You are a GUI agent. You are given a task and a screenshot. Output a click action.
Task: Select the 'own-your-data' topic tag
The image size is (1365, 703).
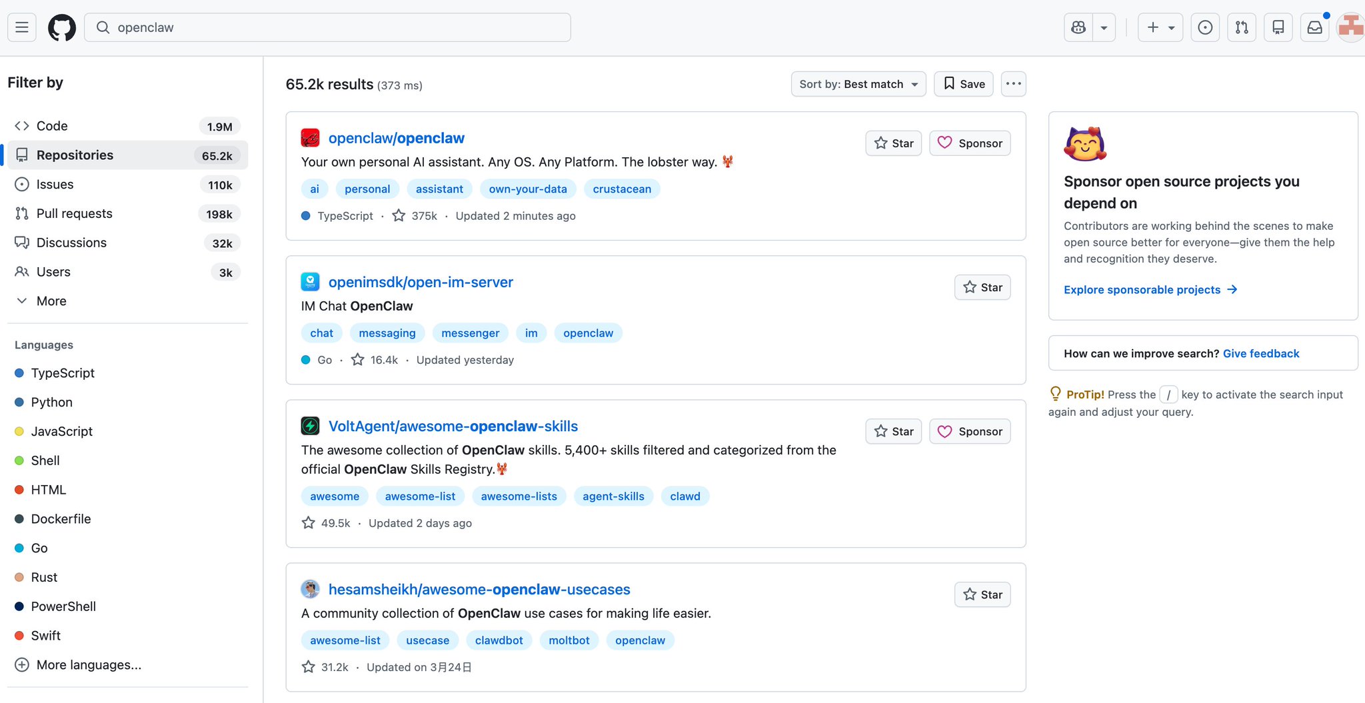528,189
